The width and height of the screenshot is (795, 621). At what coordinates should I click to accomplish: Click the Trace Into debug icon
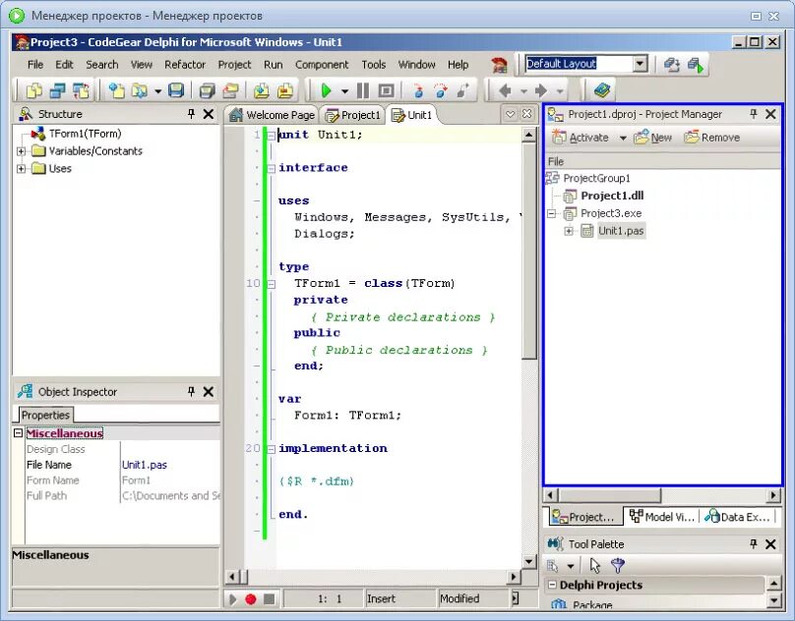pyautogui.click(x=418, y=90)
